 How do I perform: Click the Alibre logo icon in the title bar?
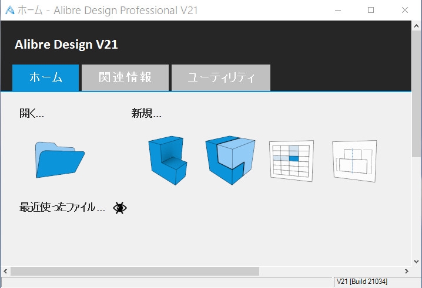point(9,10)
